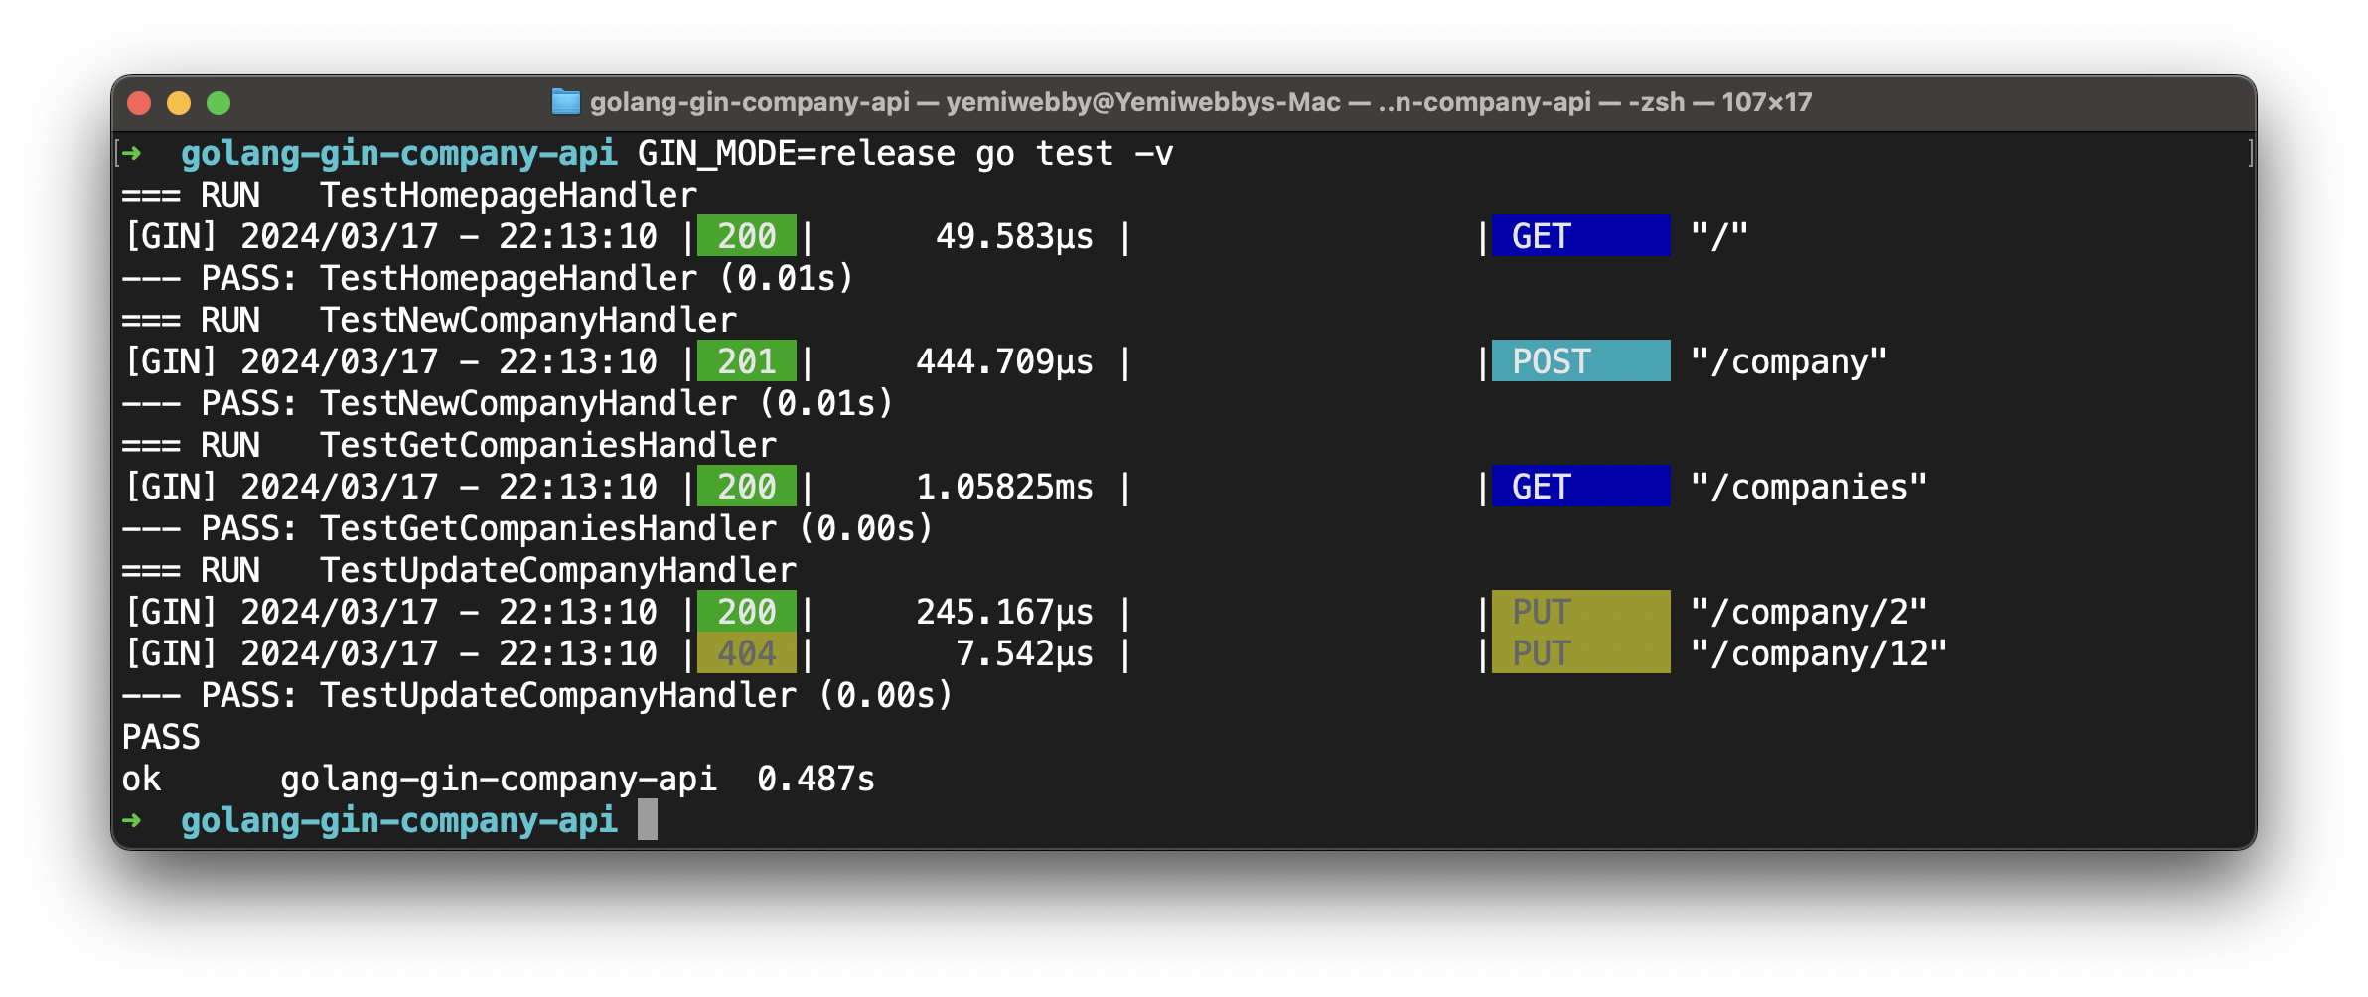Click the folder icon in the title bar

pyautogui.click(x=566, y=101)
